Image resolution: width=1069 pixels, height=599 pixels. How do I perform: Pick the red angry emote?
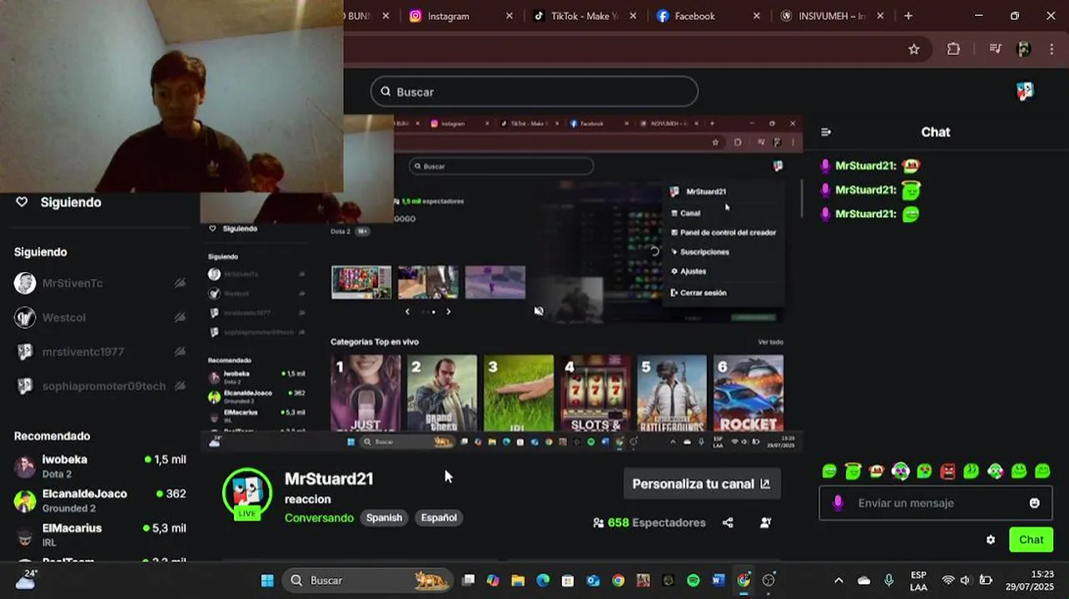click(947, 472)
